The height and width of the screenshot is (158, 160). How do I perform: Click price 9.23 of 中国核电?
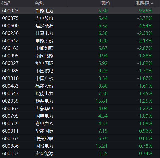[103, 71]
